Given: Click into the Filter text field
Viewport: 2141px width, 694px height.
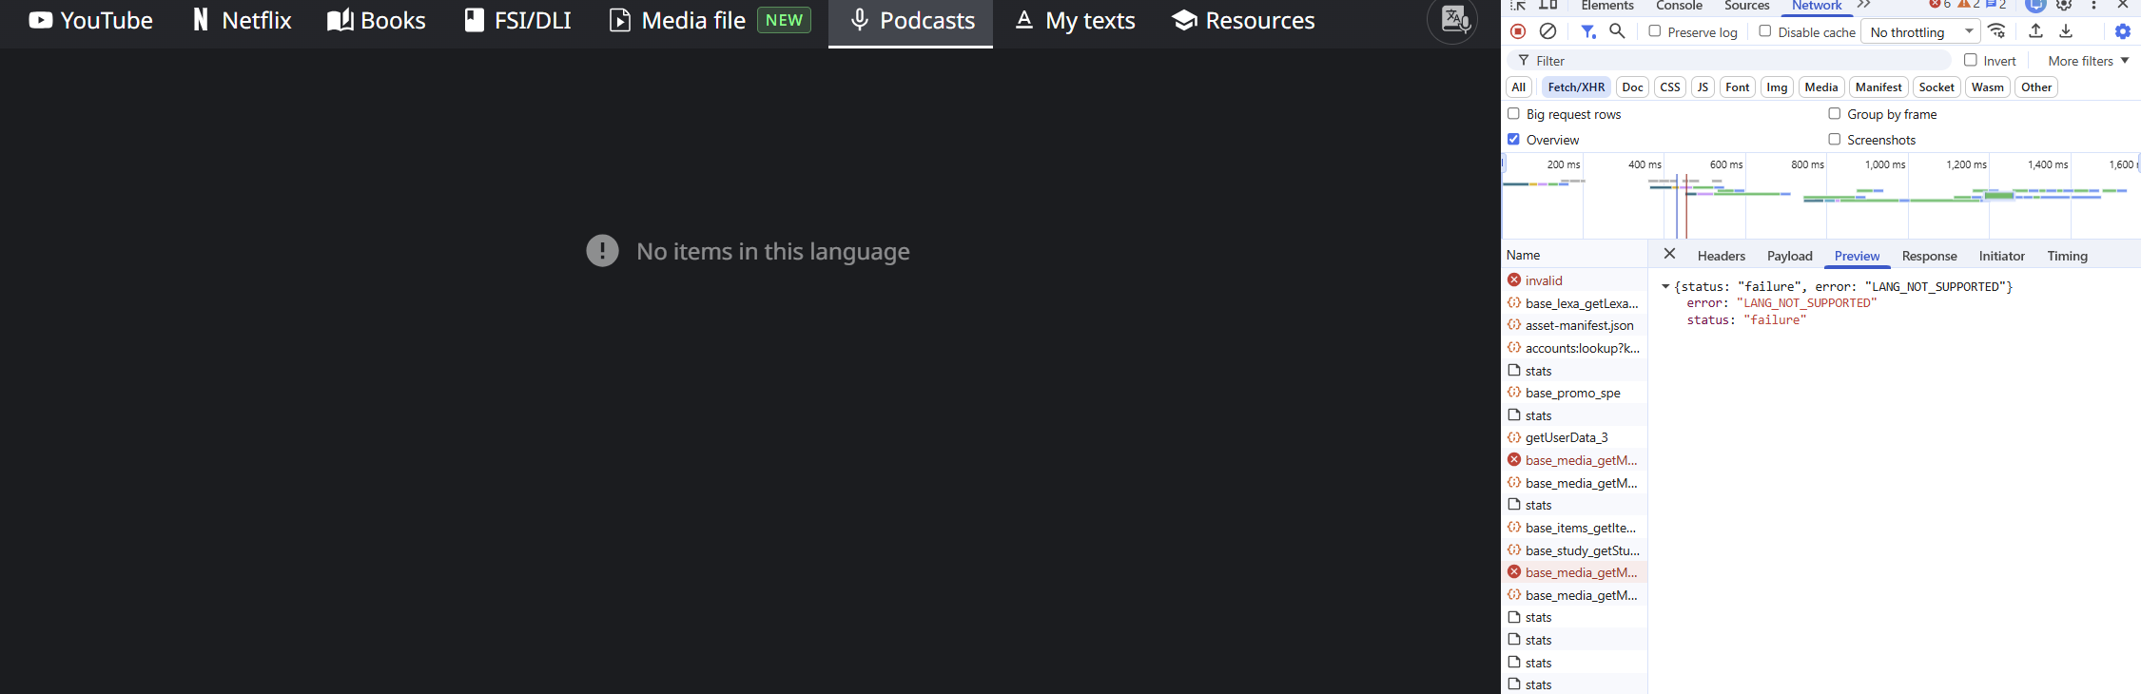Looking at the screenshot, I should tap(1731, 61).
